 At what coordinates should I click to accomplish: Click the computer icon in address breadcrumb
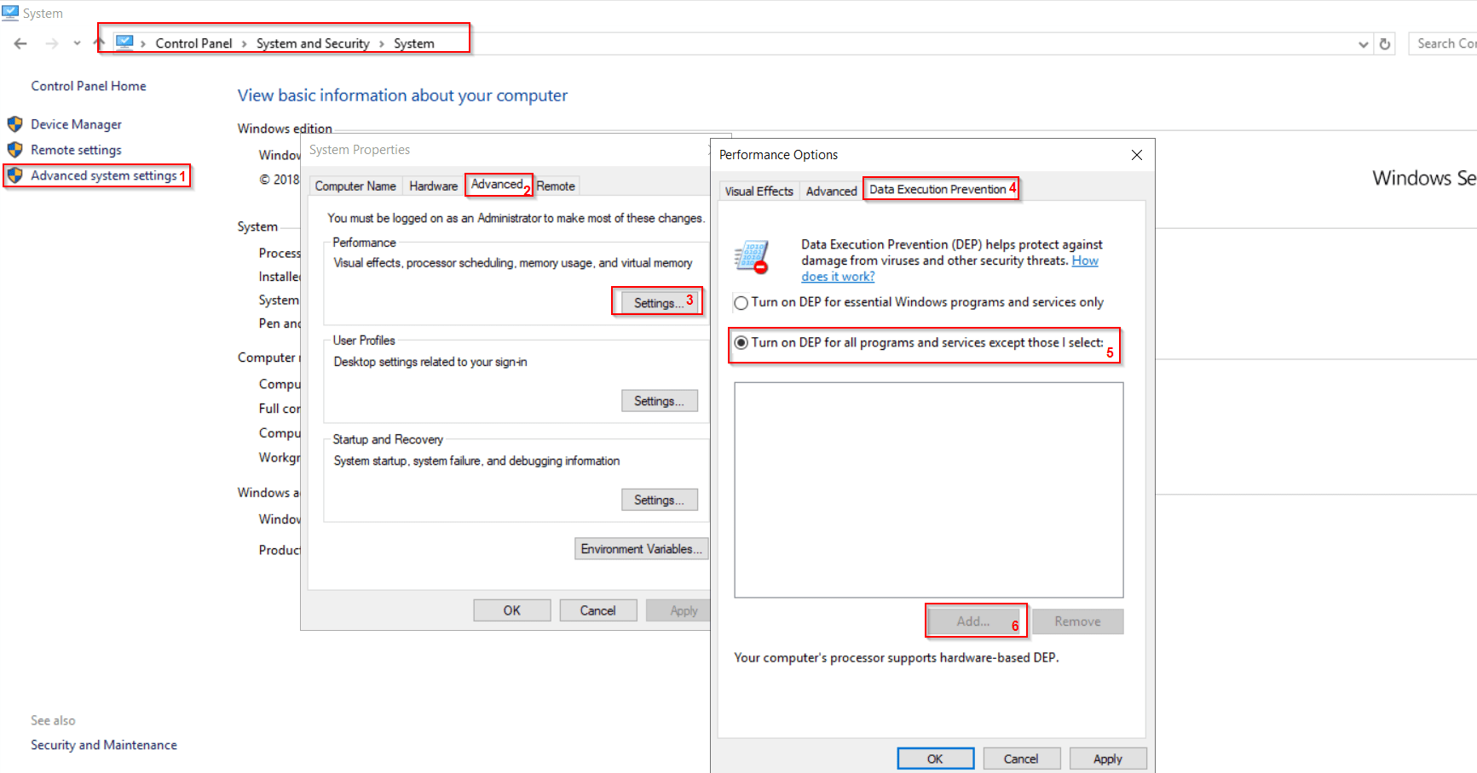(124, 43)
